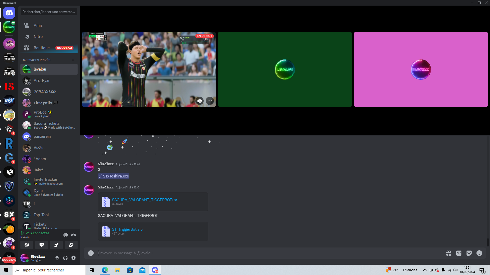Open the red IS server
This screenshot has height=275, width=490.
(9, 87)
